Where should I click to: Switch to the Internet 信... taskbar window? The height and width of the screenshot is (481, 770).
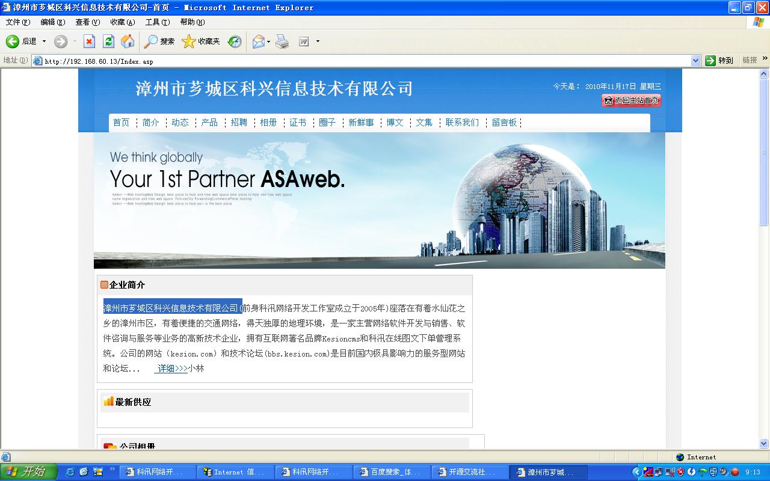[x=236, y=472]
